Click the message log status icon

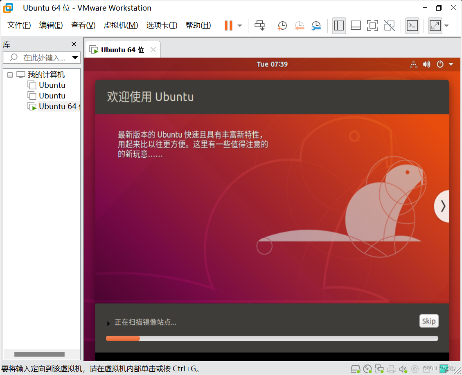444,369
